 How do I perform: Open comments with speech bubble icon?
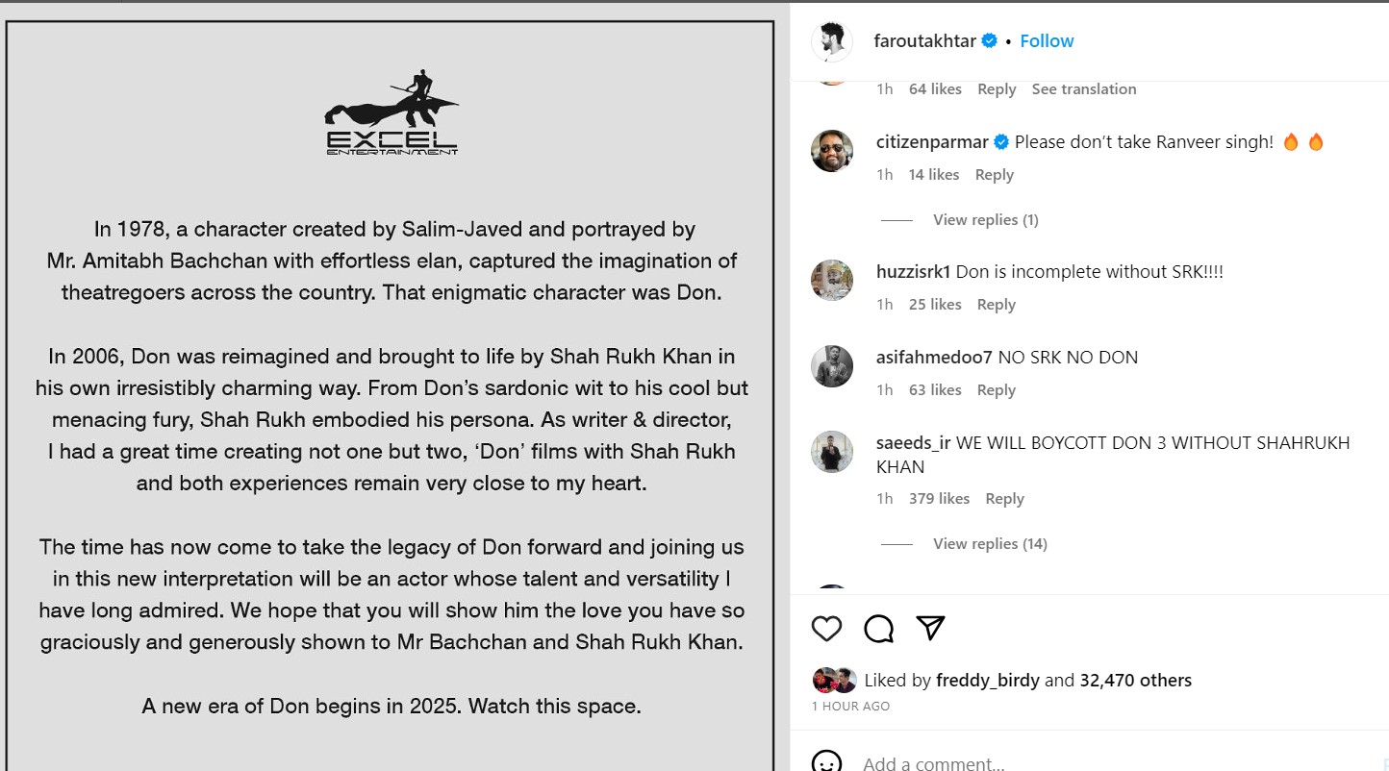(878, 629)
